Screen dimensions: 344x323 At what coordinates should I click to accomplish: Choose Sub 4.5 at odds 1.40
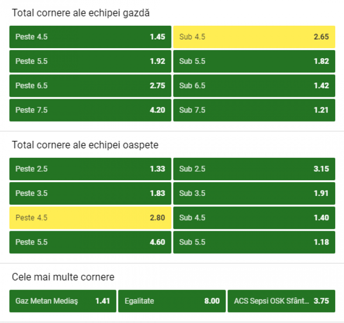click(x=254, y=218)
